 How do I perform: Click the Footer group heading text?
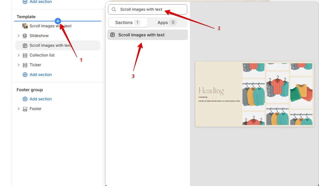30,90
